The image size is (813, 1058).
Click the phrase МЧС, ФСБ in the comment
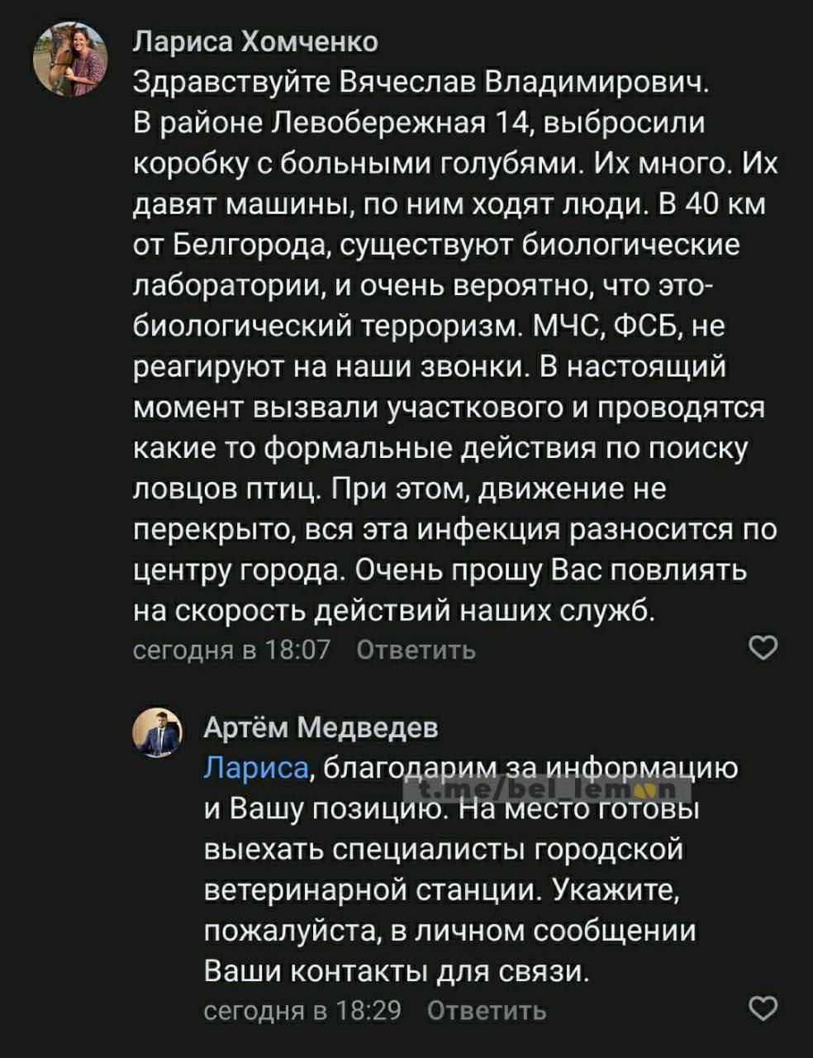(x=608, y=326)
